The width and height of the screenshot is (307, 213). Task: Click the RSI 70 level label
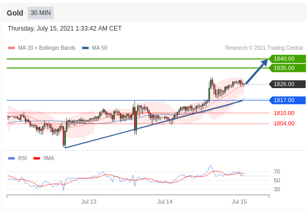click(277, 172)
